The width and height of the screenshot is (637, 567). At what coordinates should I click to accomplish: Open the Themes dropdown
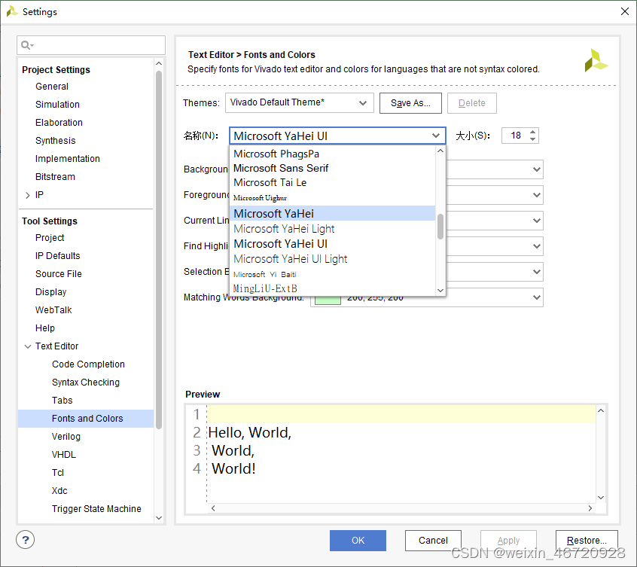click(x=300, y=103)
